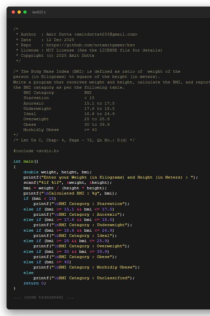Click the else if (bmi >= 40) condition
The image size is (210, 316).
47,262
